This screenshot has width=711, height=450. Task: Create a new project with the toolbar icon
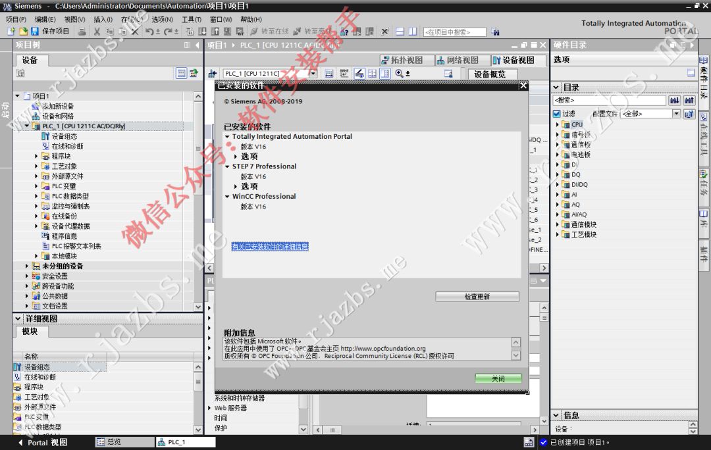coord(11,32)
